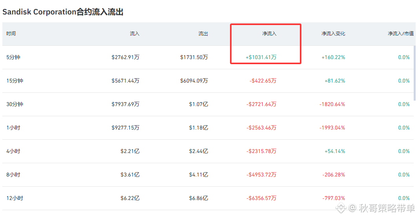Select the 1小时 row label
Viewport: 418px width, 218px height.
coord(13,128)
